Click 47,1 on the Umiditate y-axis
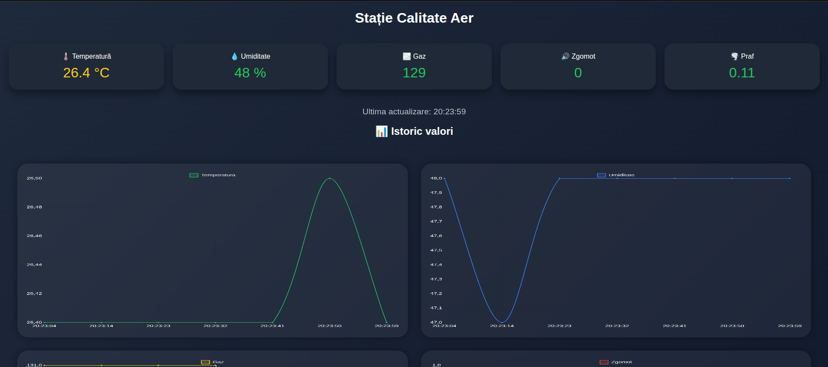This screenshot has height=367, width=828. [x=436, y=308]
